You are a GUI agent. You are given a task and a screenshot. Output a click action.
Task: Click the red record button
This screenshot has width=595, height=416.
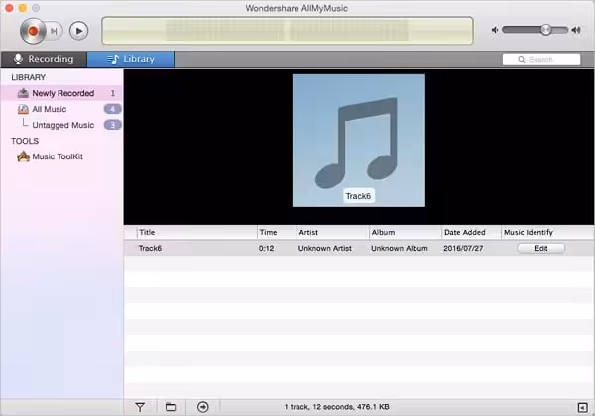click(x=33, y=31)
